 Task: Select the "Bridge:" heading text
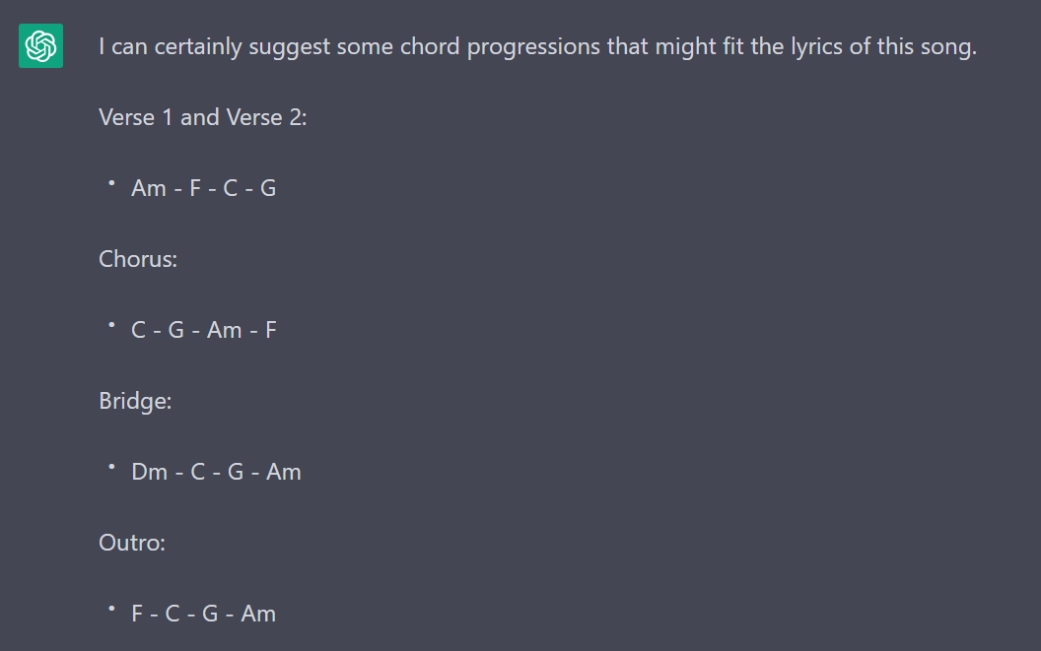coord(135,402)
